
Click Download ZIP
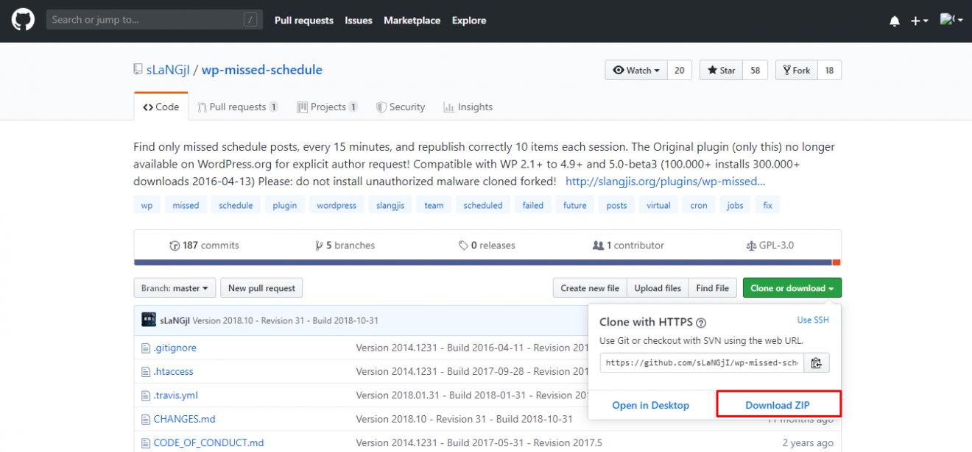click(x=778, y=405)
